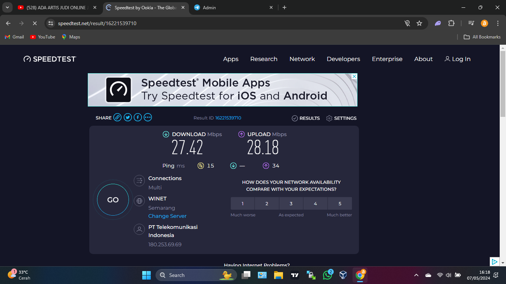
Task: Open more share options icon
Action: pyautogui.click(x=148, y=118)
